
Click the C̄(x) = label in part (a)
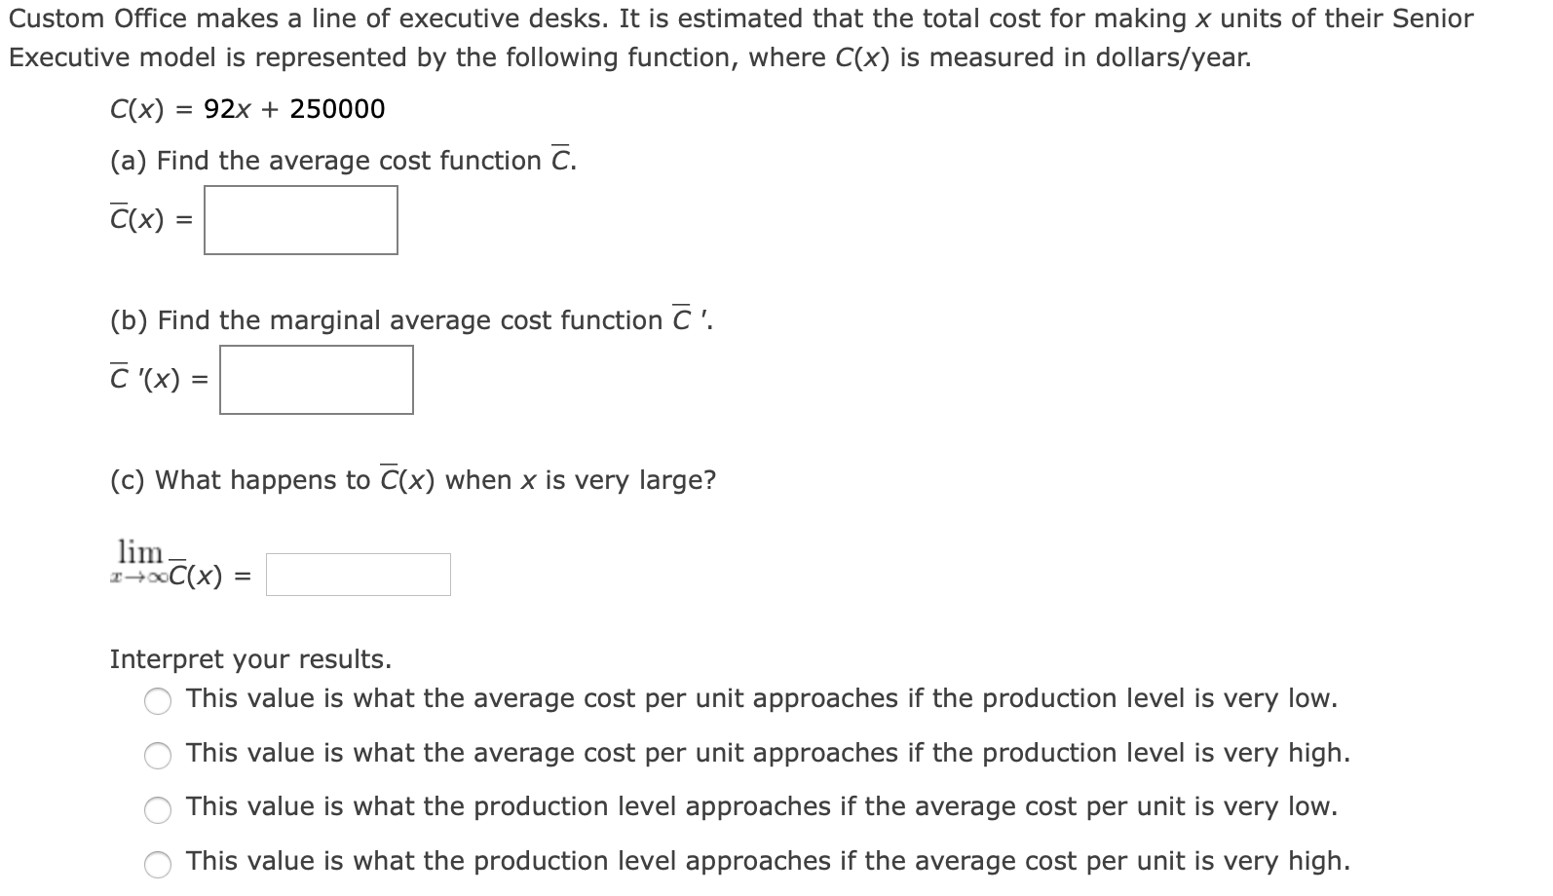click(151, 220)
